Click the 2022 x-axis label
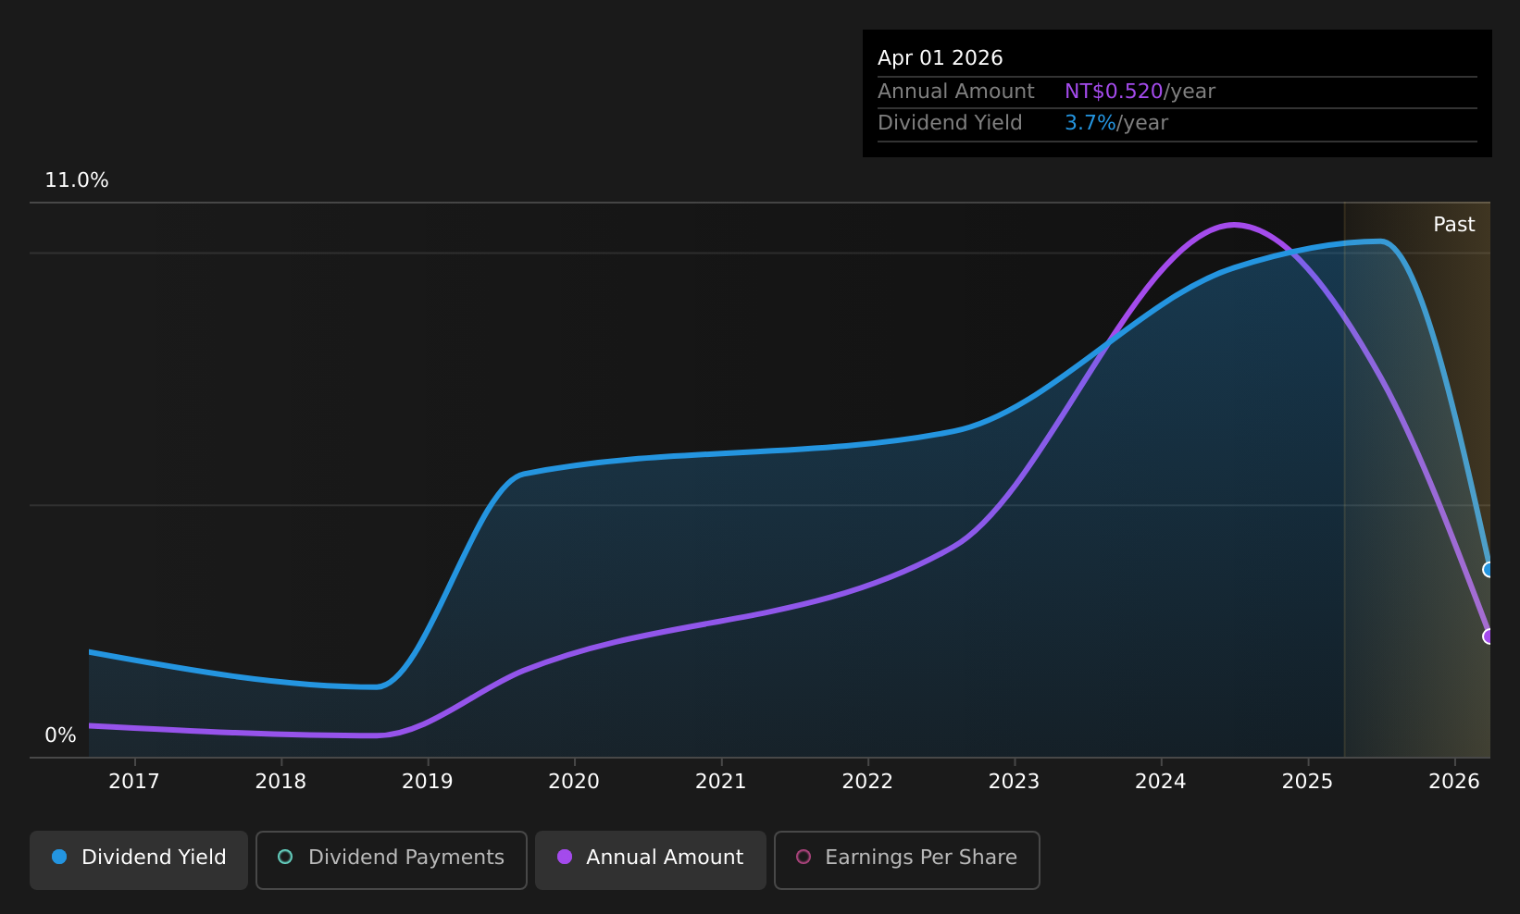Image resolution: width=1520 pixels, height=914 pixels. click(x=867, y=782)
